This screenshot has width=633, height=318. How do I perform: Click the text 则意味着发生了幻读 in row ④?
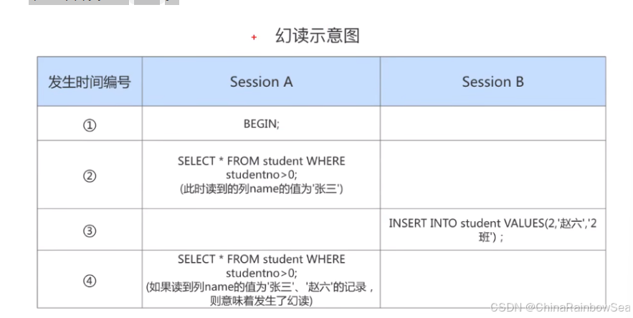point(261,301)
